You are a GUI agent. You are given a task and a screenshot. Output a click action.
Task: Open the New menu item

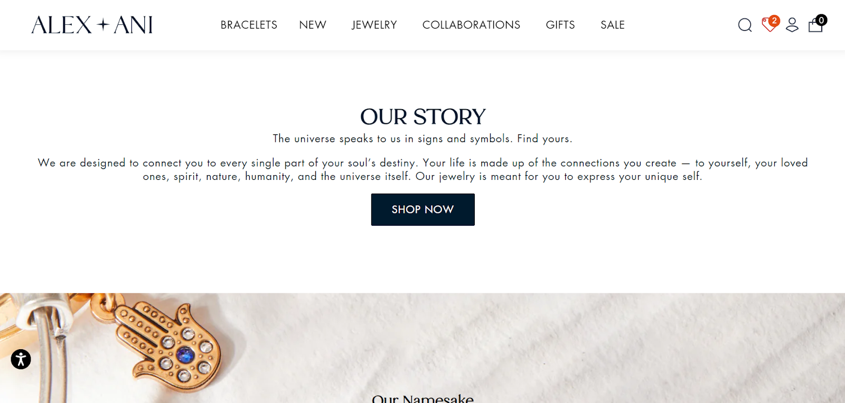click(313, 25)
